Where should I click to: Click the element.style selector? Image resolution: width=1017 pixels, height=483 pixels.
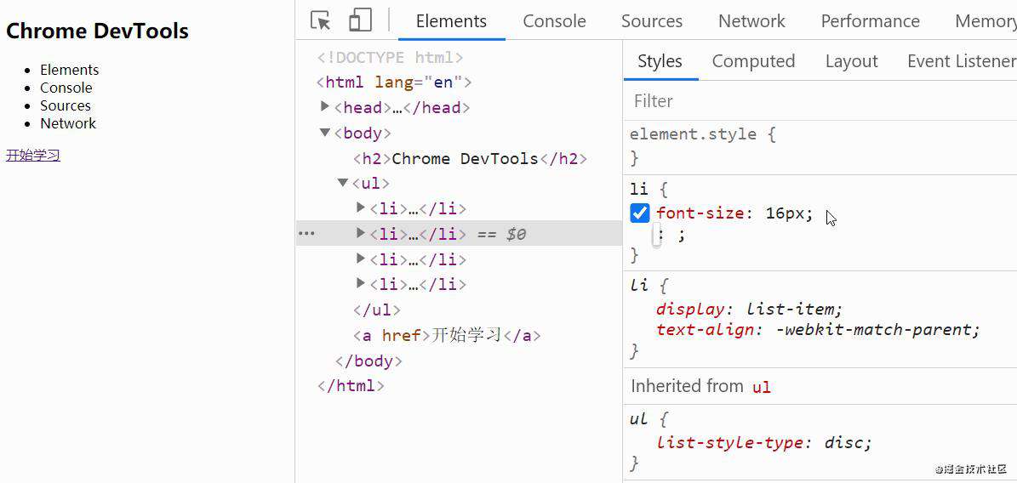coord(693,134)
